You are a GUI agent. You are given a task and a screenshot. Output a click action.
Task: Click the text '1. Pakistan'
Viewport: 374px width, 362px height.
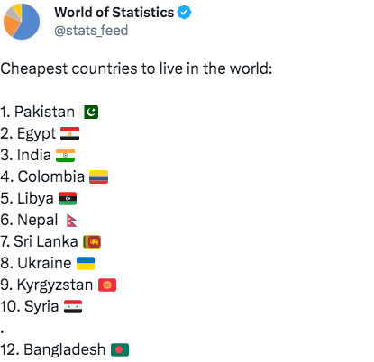[x=37, y=112]
